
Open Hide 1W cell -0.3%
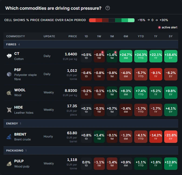click(99, 110)
